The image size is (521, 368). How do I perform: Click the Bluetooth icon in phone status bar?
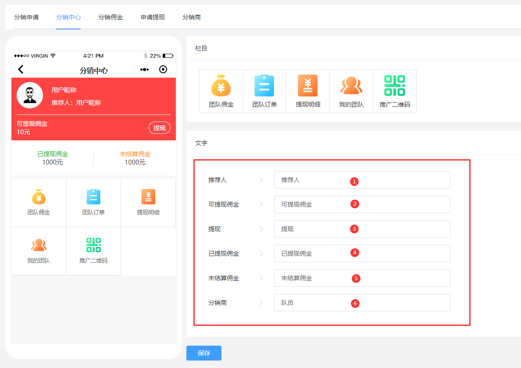(145, 56)
